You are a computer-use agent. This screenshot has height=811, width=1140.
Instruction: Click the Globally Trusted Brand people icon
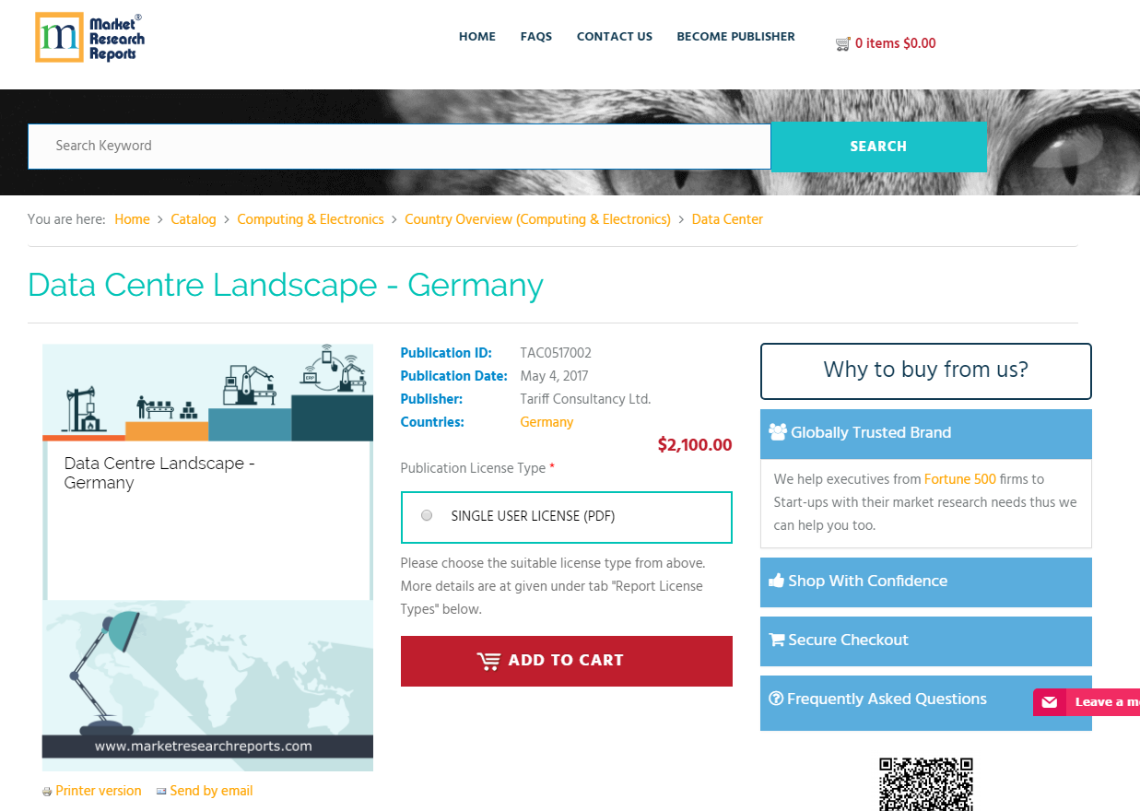pyautogui.click(x=777, y=430)
